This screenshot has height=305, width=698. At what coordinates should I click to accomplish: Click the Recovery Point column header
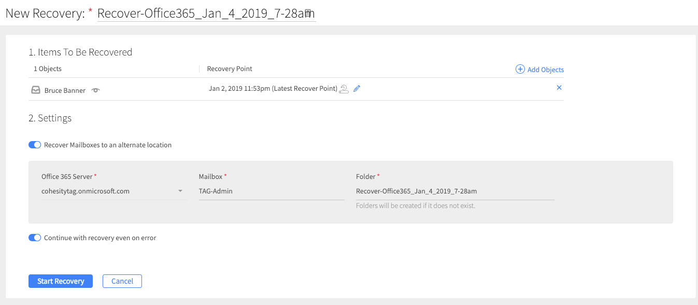tap(230, 68)
